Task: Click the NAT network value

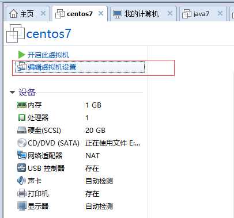Action: [x=92, y=156]
